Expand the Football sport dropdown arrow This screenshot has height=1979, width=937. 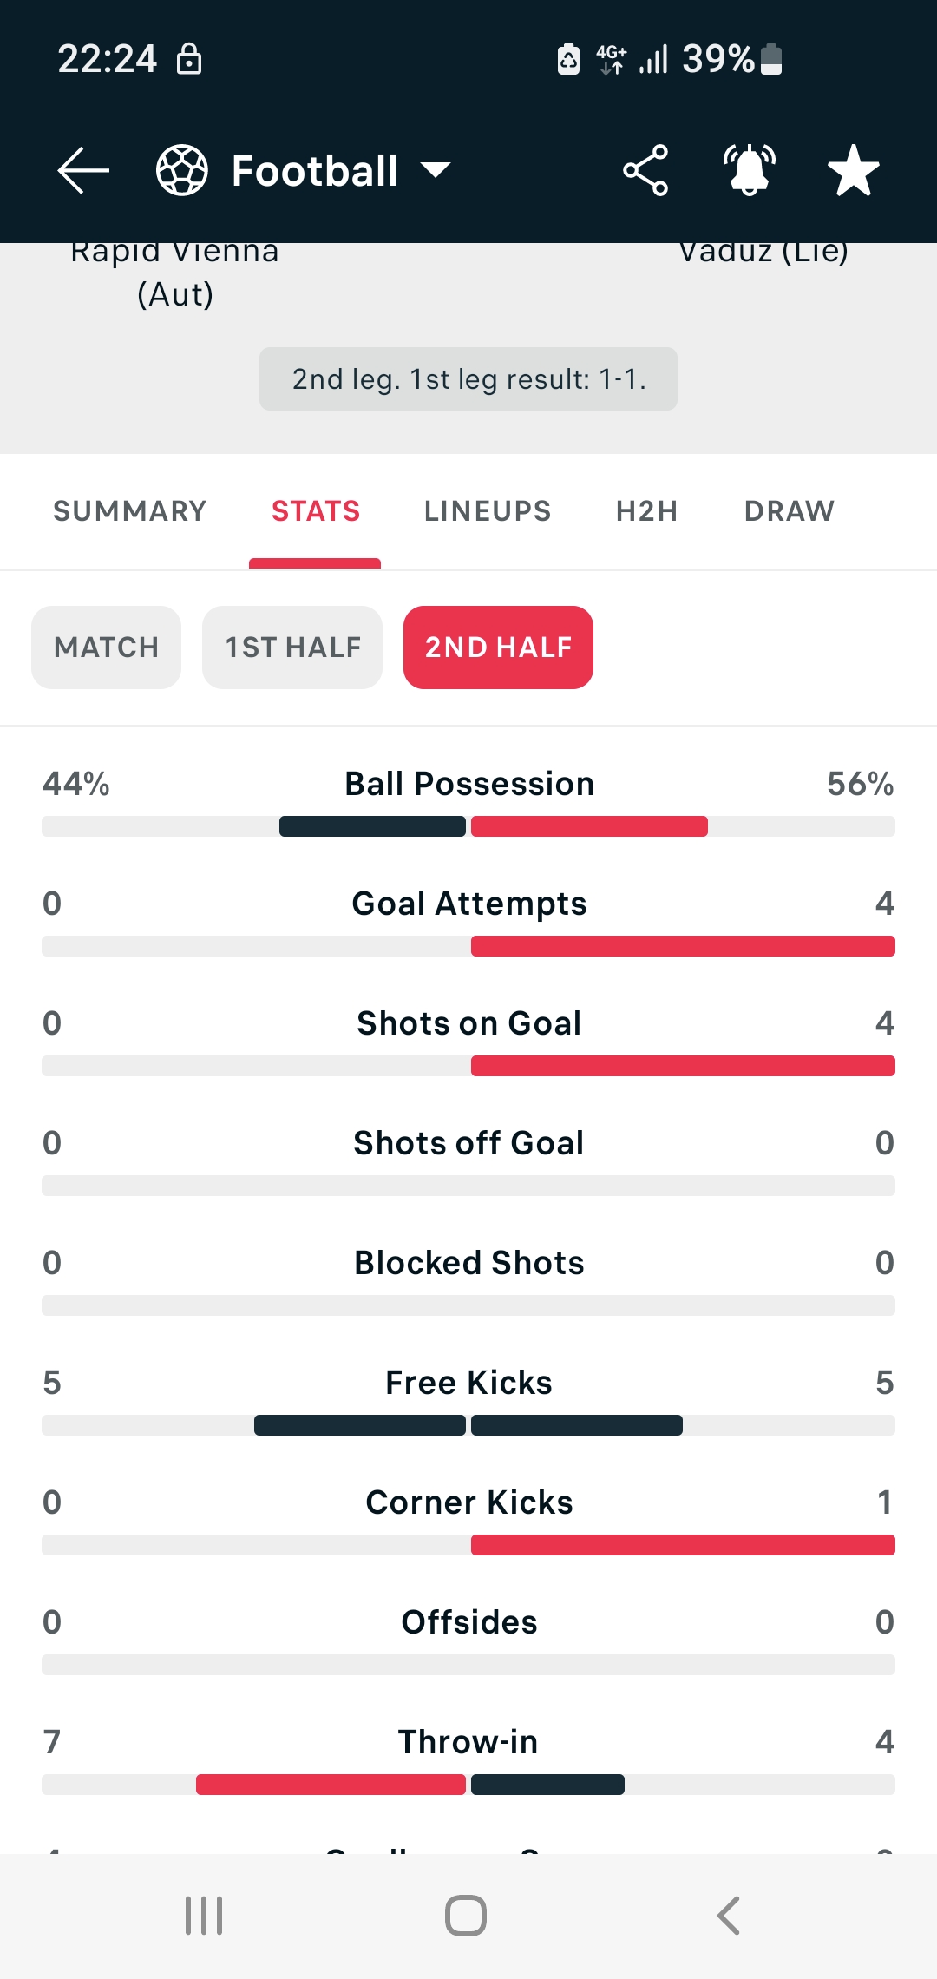click(x=436, y=170)
